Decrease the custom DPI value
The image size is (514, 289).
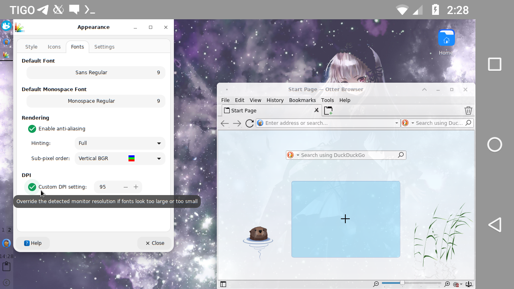(x=126, y=187)
